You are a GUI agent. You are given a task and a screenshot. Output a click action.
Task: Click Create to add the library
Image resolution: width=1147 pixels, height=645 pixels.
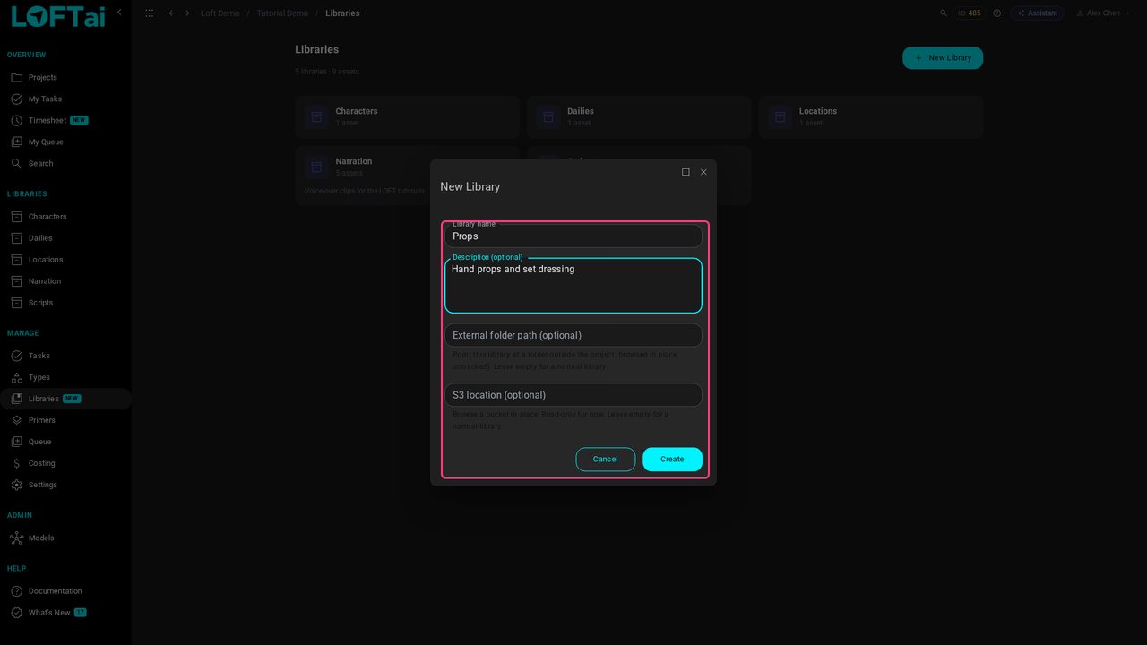pyautogui.click(x=672, y=460)
